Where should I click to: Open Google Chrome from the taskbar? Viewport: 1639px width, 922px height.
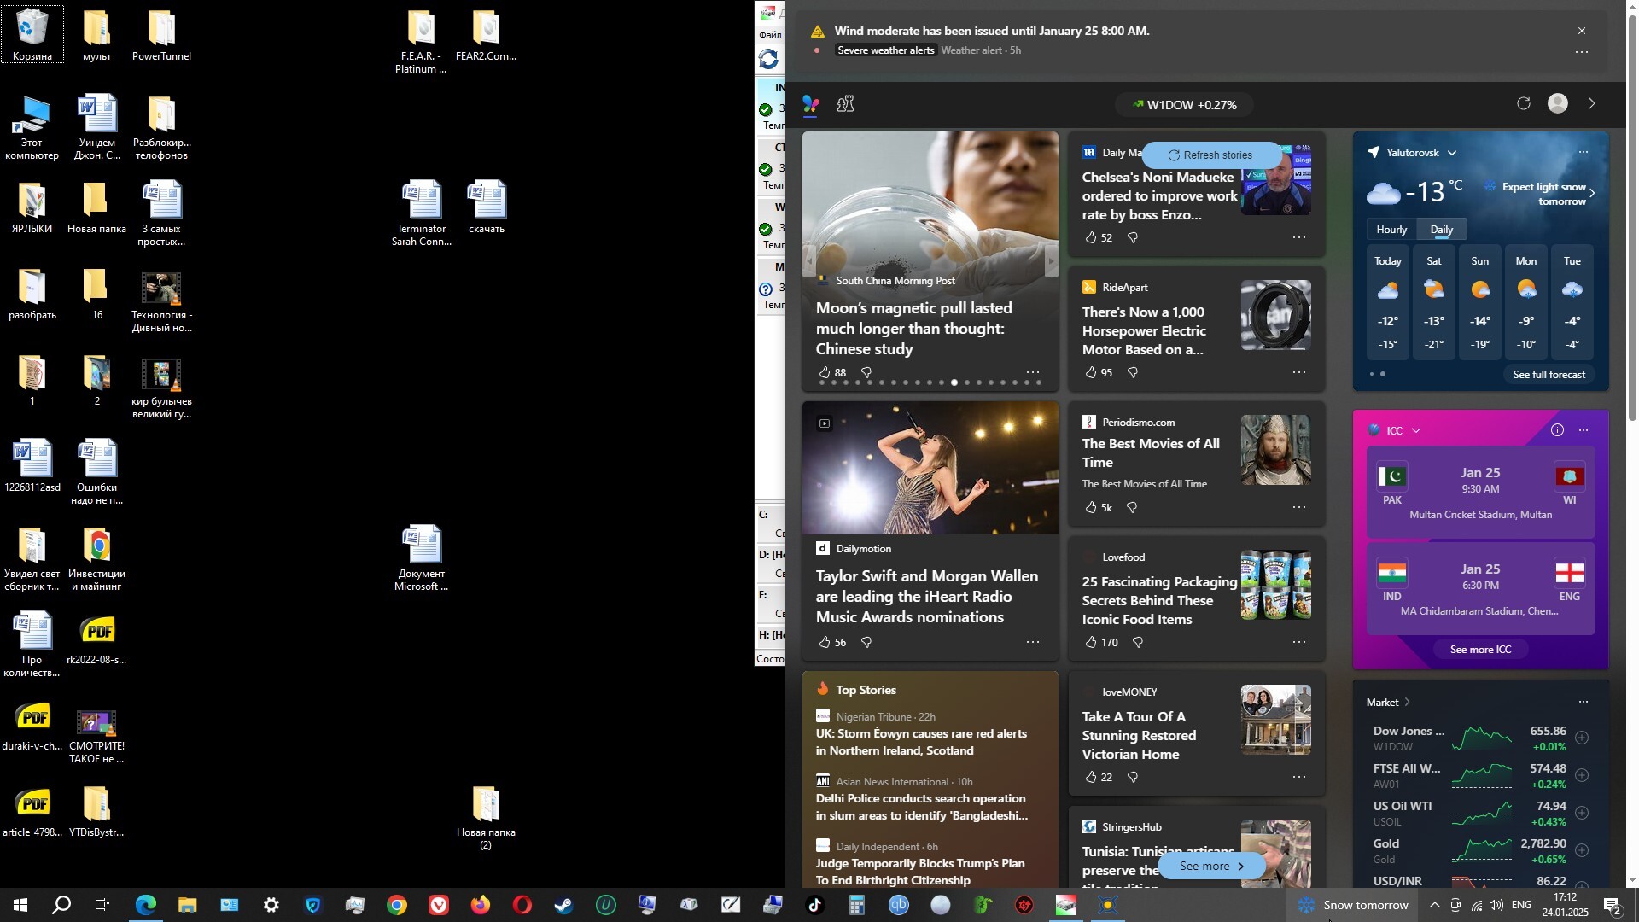(397, 905)
